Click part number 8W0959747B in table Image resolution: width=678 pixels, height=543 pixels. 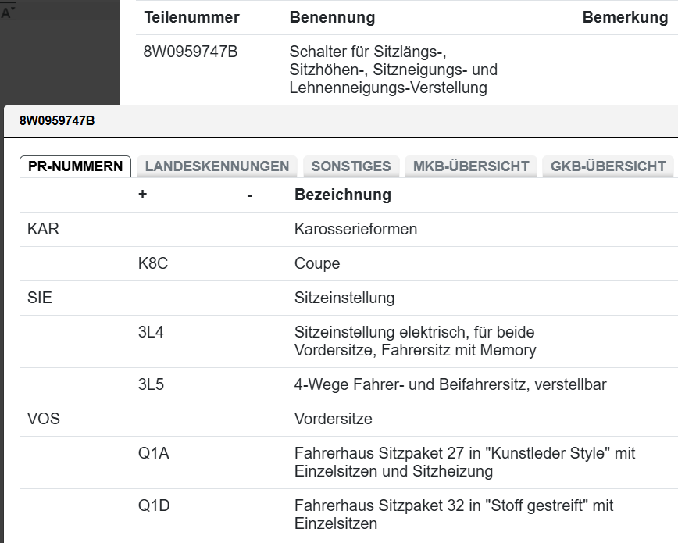point(191,52)
